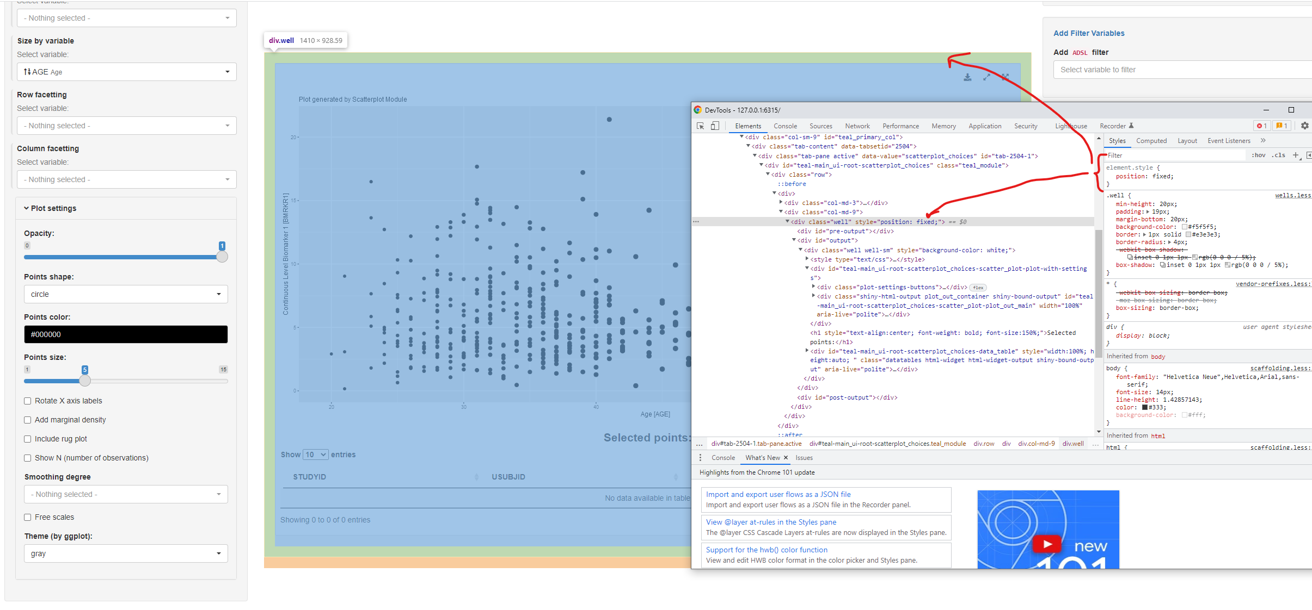The height and width of the screenshot is (610, 1312).
Task: Switch to the Network tab in DevTools
Action: 857,126
